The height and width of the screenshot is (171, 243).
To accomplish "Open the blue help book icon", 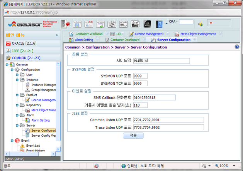I will pyautogui.click(x=159, y=24).
